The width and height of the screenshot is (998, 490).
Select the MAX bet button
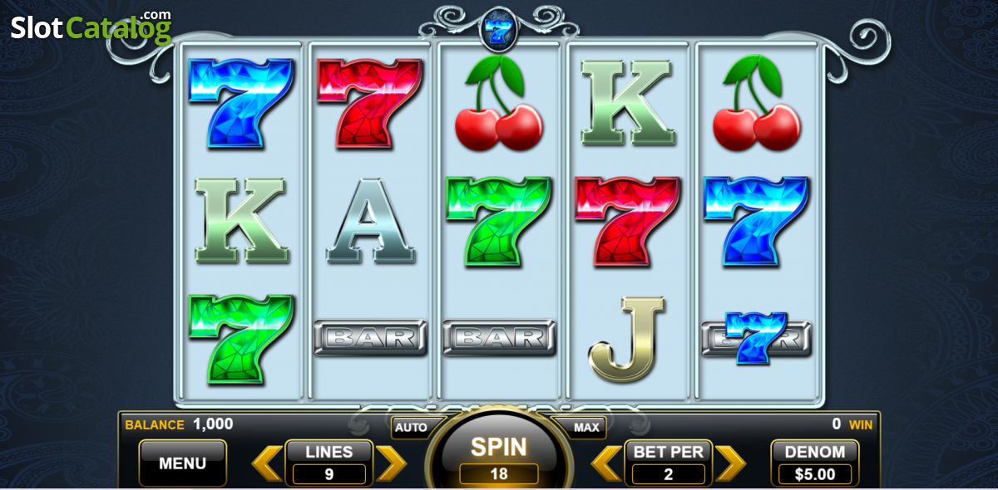pos(587,428)
